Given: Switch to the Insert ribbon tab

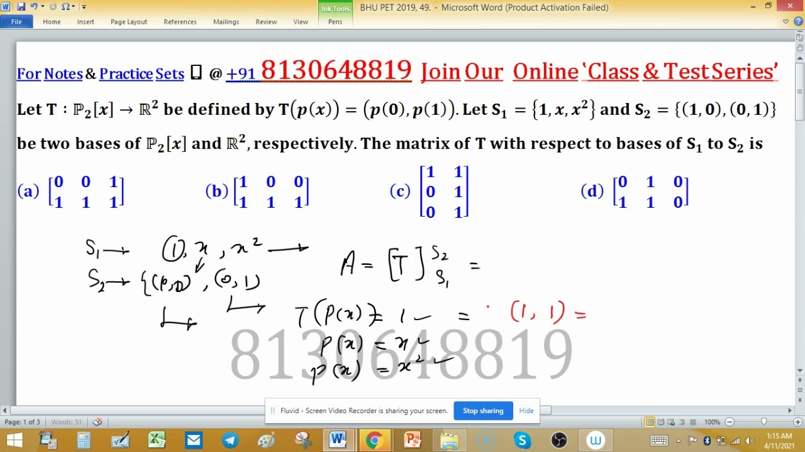Looking at the screenshot, I should pyautogui.click(x=86, y=21).
